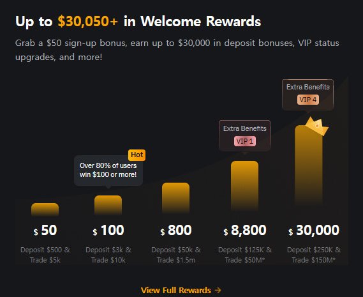This screenshot has width=363, height=297.
Task: Click the $8,800 reward bar
Action: (x=245, y=186)
